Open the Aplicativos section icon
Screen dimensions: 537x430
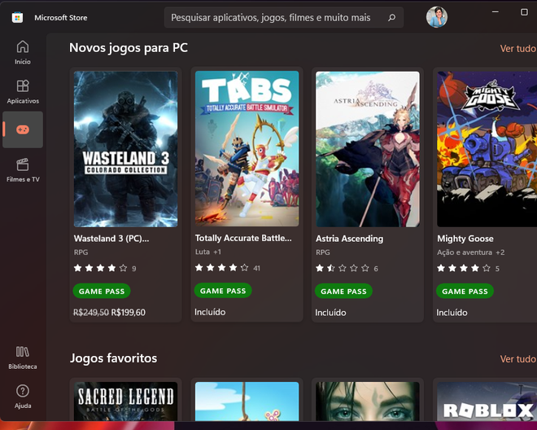(x=23, y=86)
